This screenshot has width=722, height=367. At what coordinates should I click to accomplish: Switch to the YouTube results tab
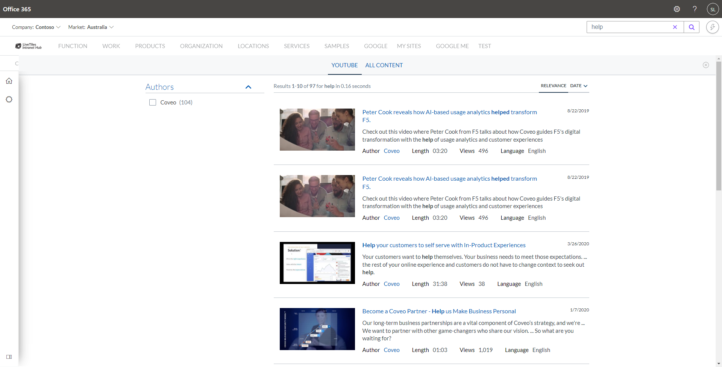click(x=344, y=65)
